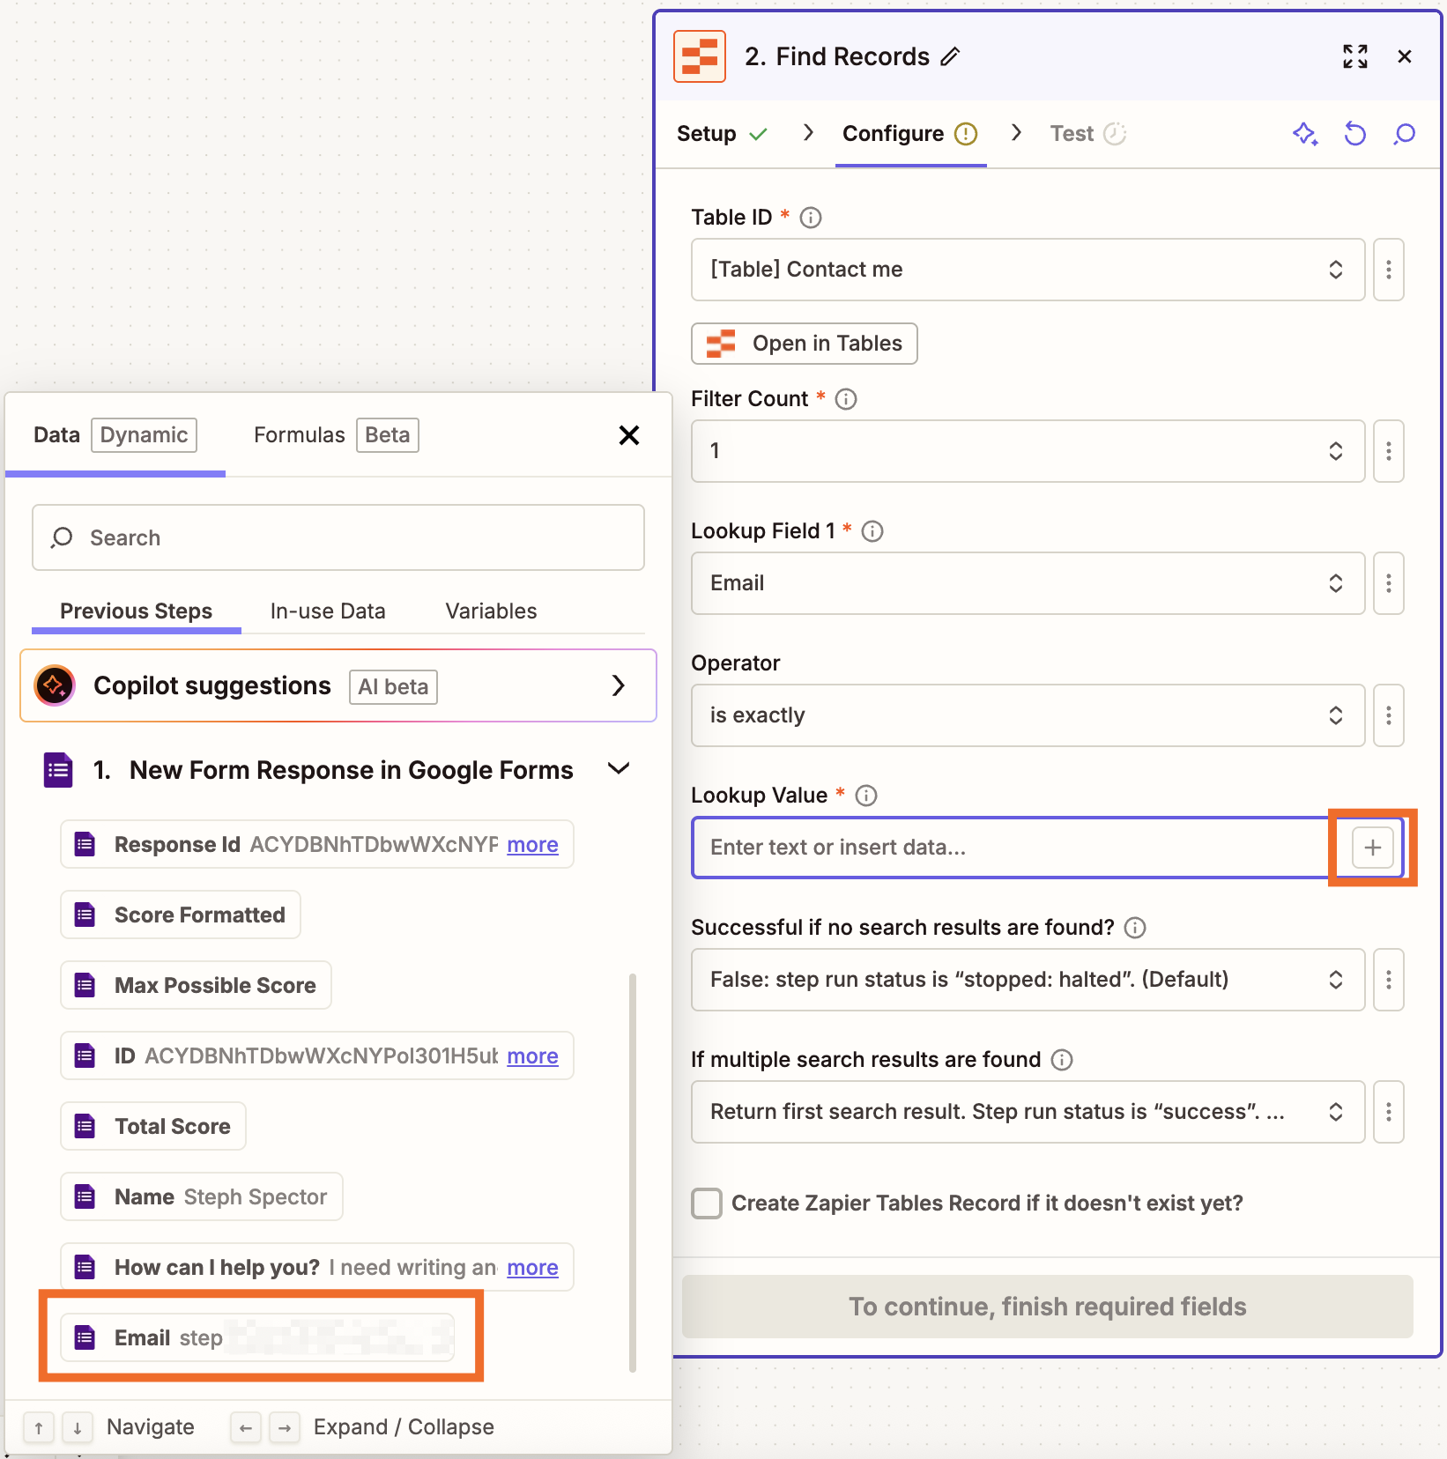
Task: Click the plus button to insert Lookup Value data
Action: 1371,848
